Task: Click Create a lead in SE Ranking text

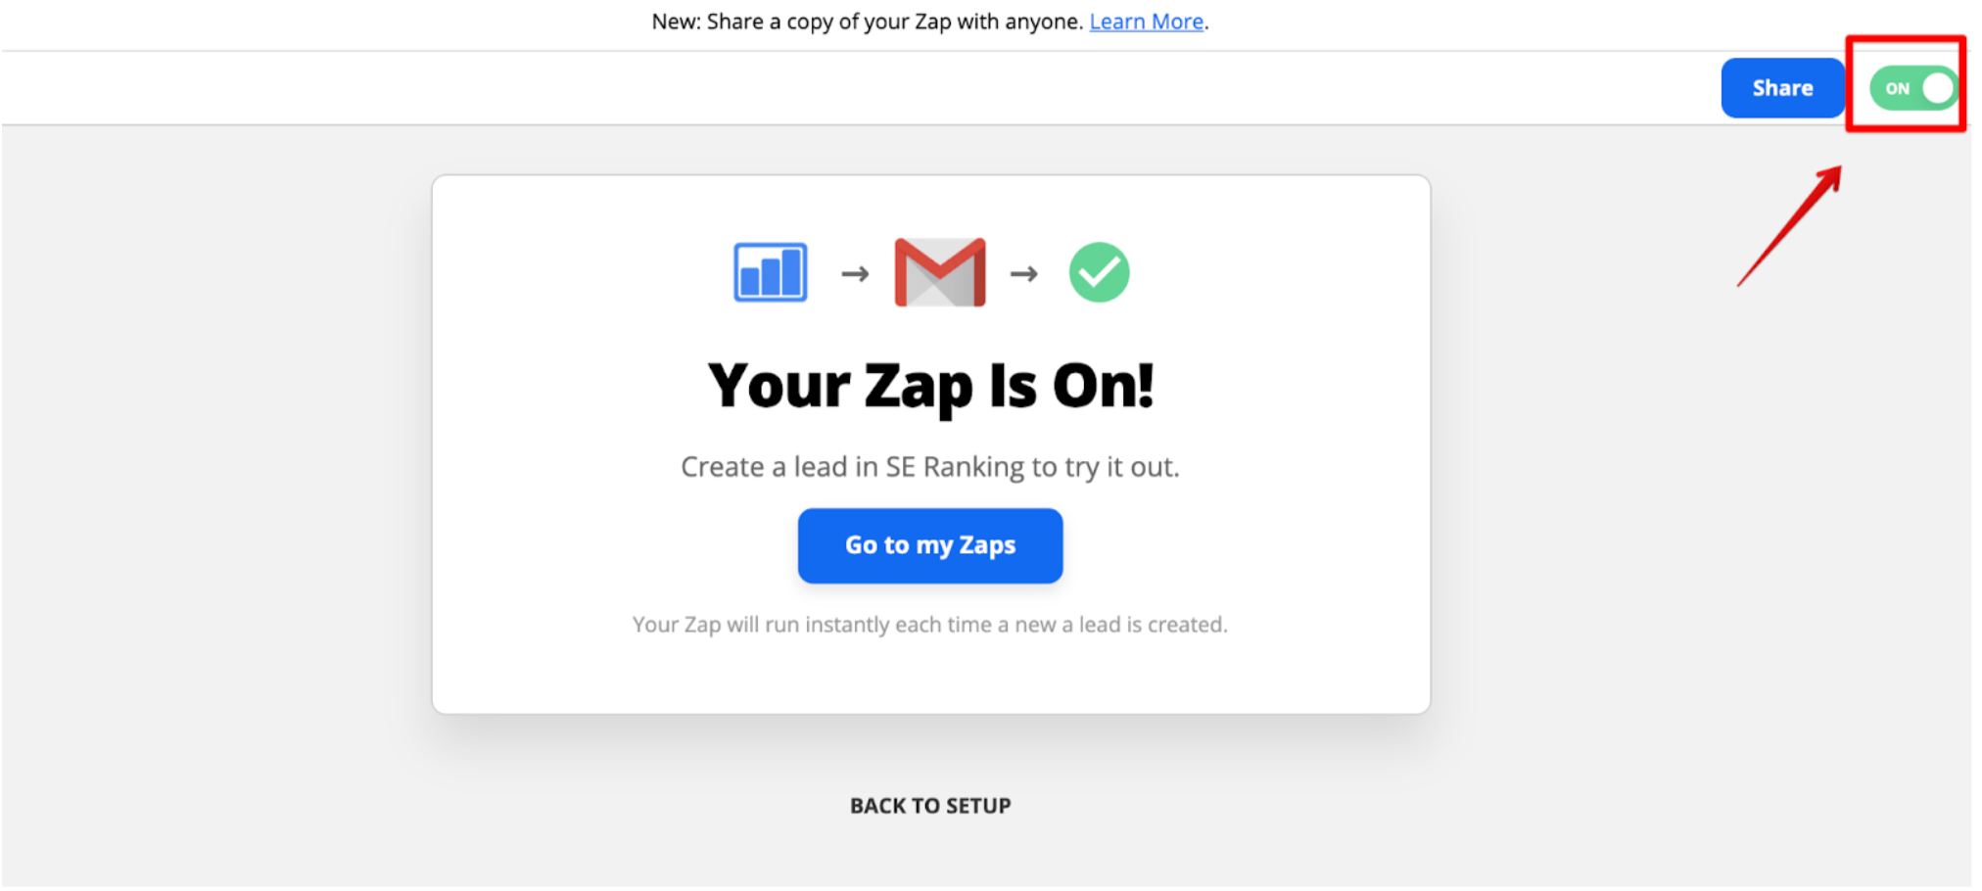Action: click(930, 467)
